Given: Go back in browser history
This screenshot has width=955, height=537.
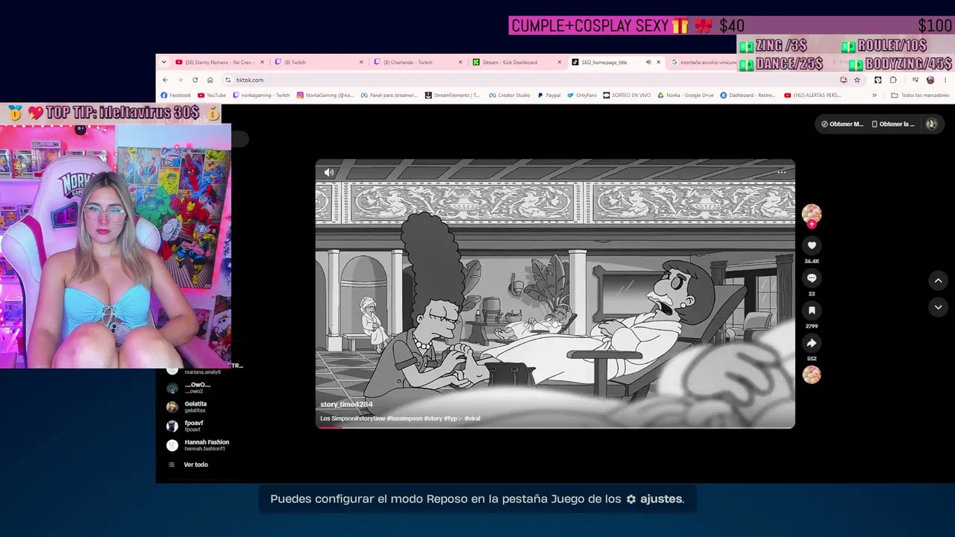Looking at the screenshot, I should click(x=165, y=80).
